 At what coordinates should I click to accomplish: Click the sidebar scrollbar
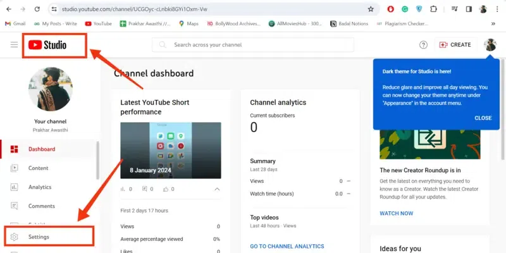98,161
